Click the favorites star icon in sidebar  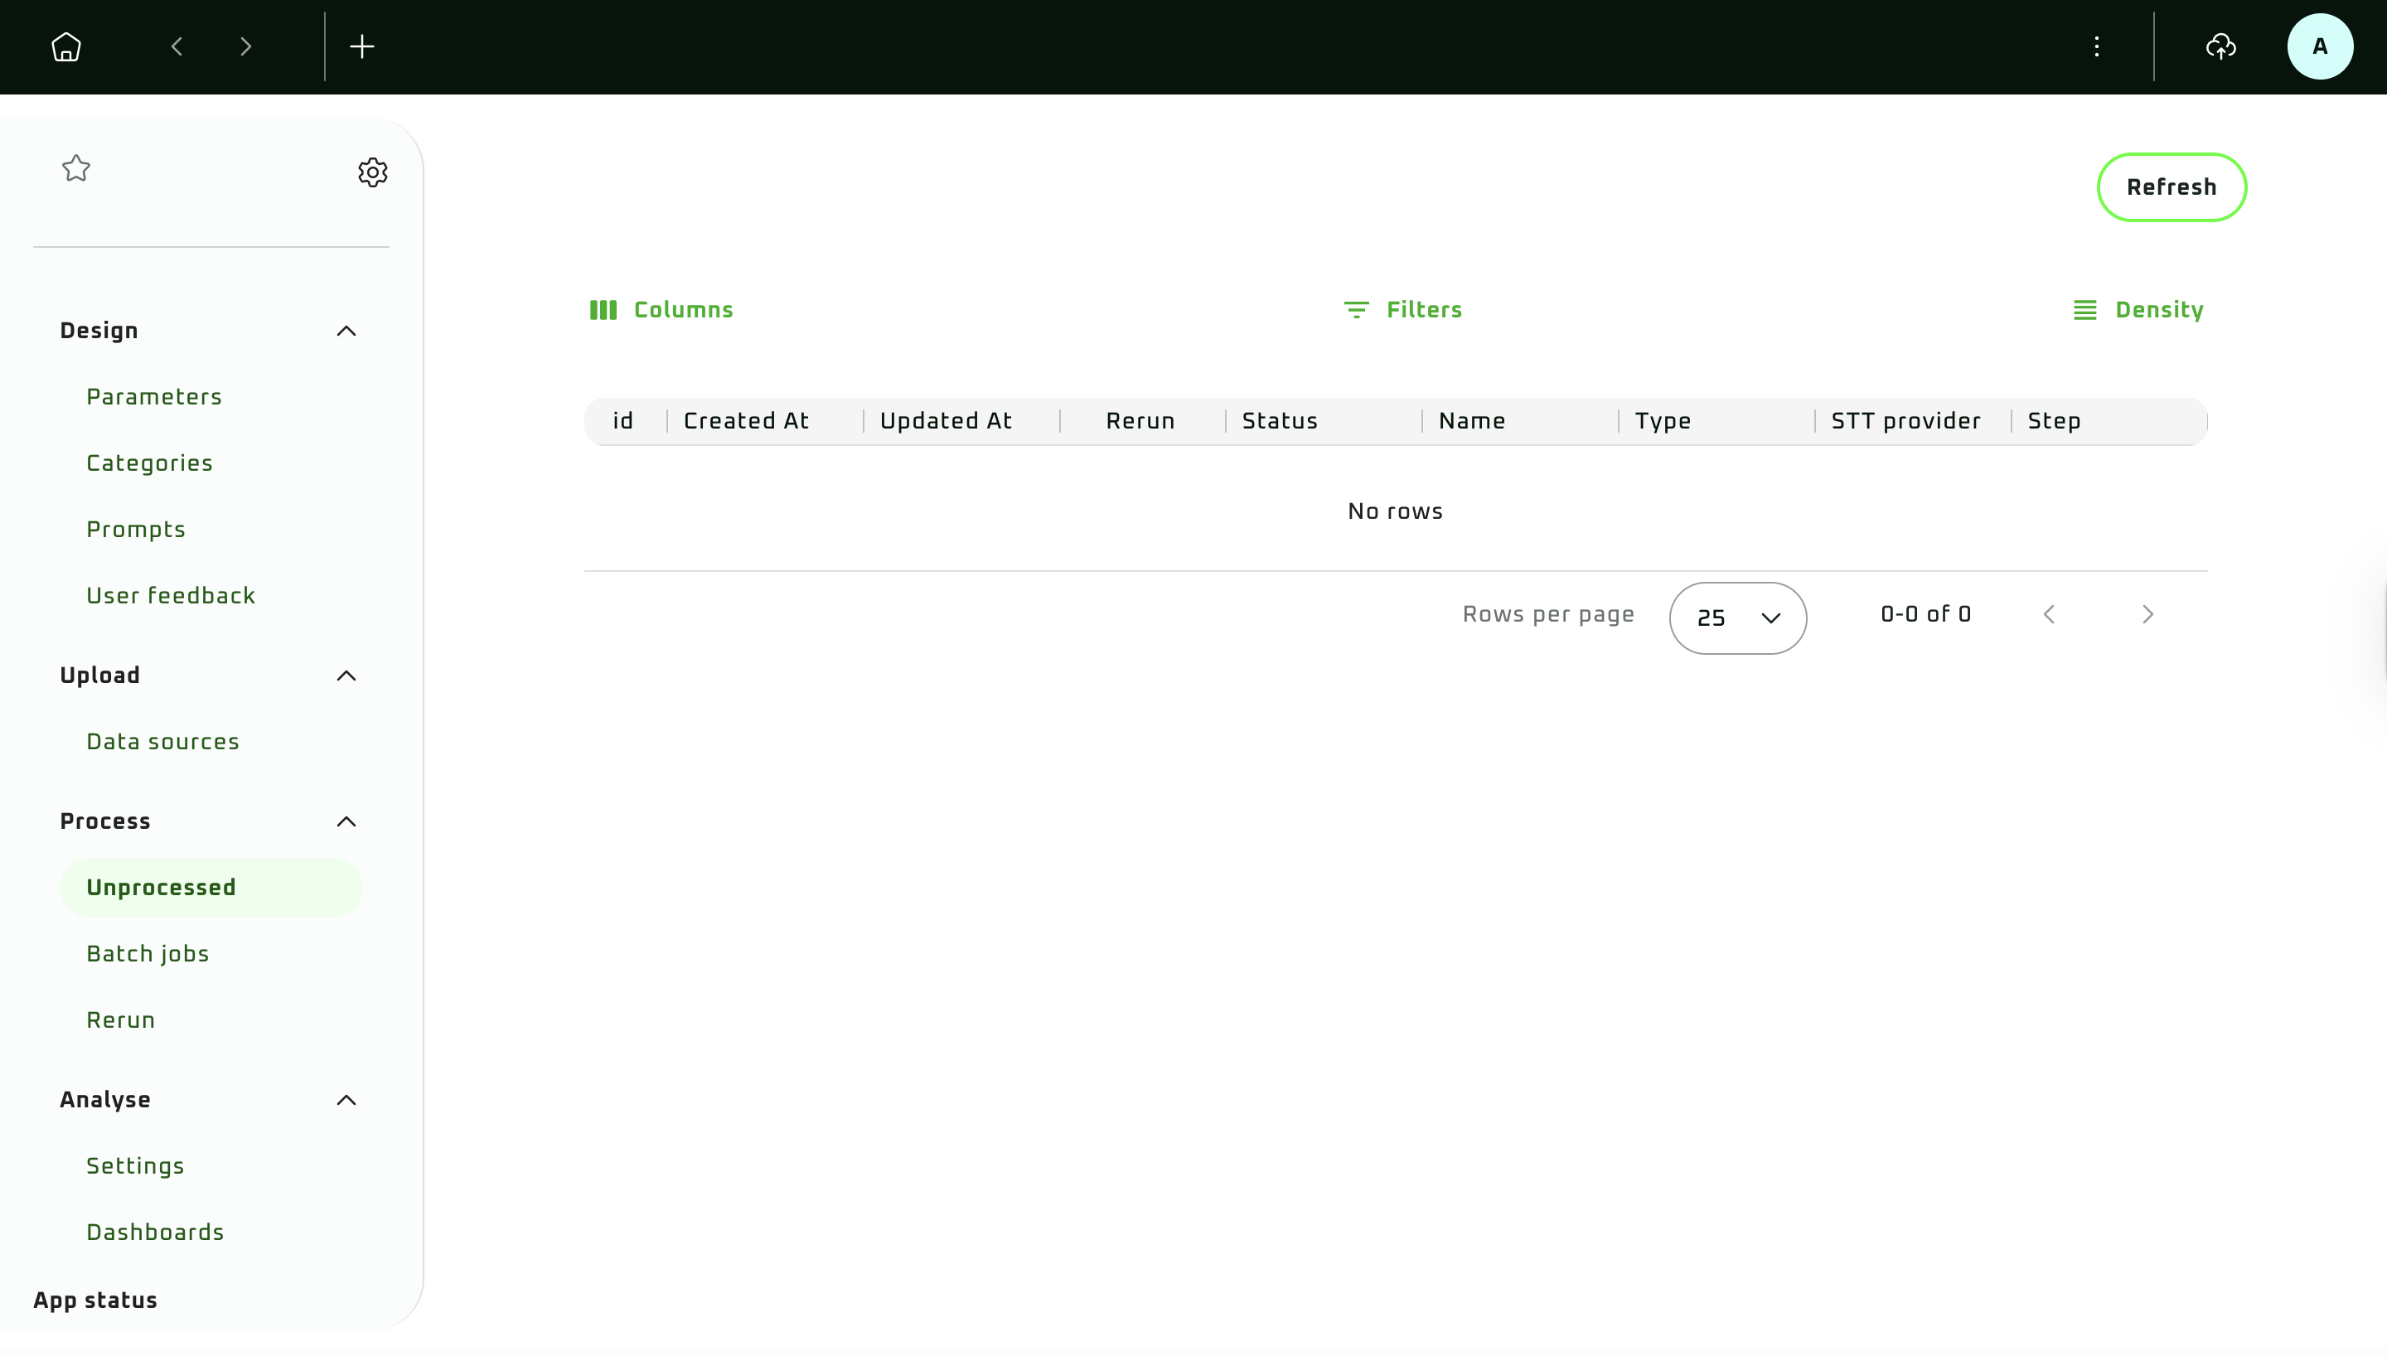pos(76,168)
